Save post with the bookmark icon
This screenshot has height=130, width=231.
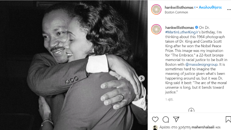[x=228, y=119]
